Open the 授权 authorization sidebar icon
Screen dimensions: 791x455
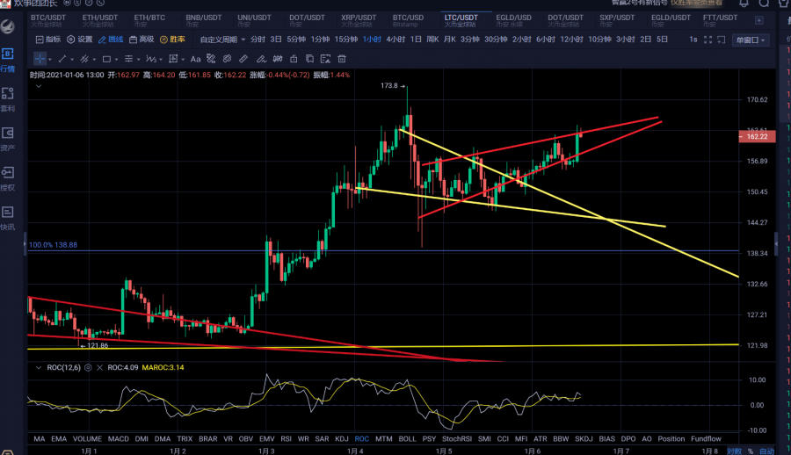pyautogui.click(x=8, y=178)
